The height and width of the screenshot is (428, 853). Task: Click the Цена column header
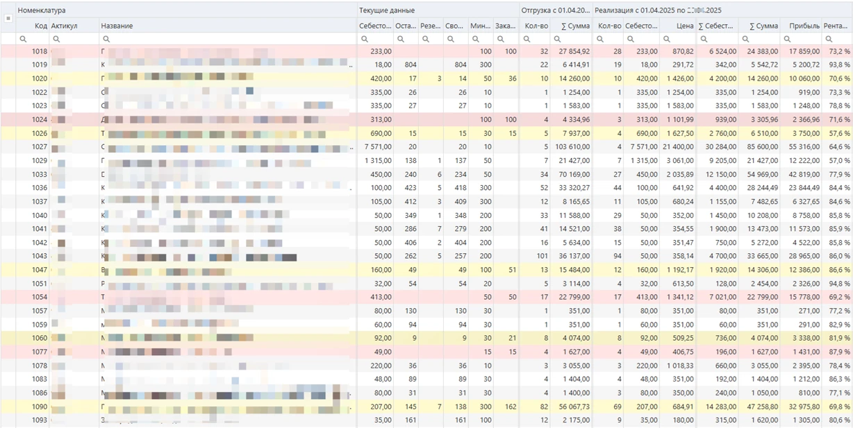[x=685, y=26]
